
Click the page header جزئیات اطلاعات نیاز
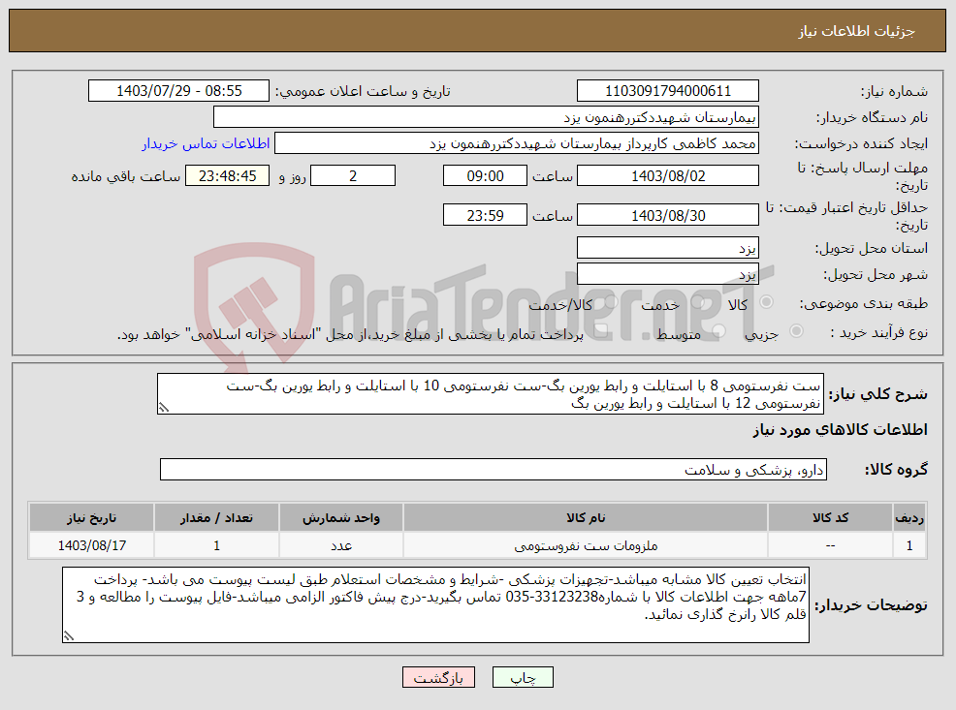pos(857,31)
